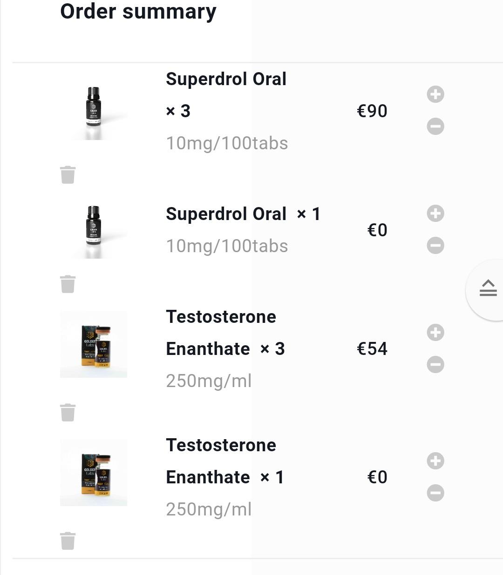Reduce quantity of €54 Testosterone Enanthate

[x=435, y=365]
